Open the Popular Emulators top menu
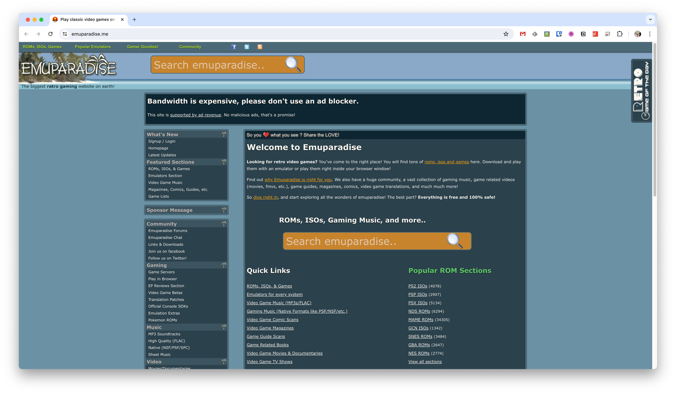The width and height of the screenshot is (676, 394). 93,47
